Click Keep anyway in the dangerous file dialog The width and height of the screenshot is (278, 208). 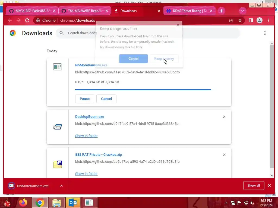[x=164, y=59]
